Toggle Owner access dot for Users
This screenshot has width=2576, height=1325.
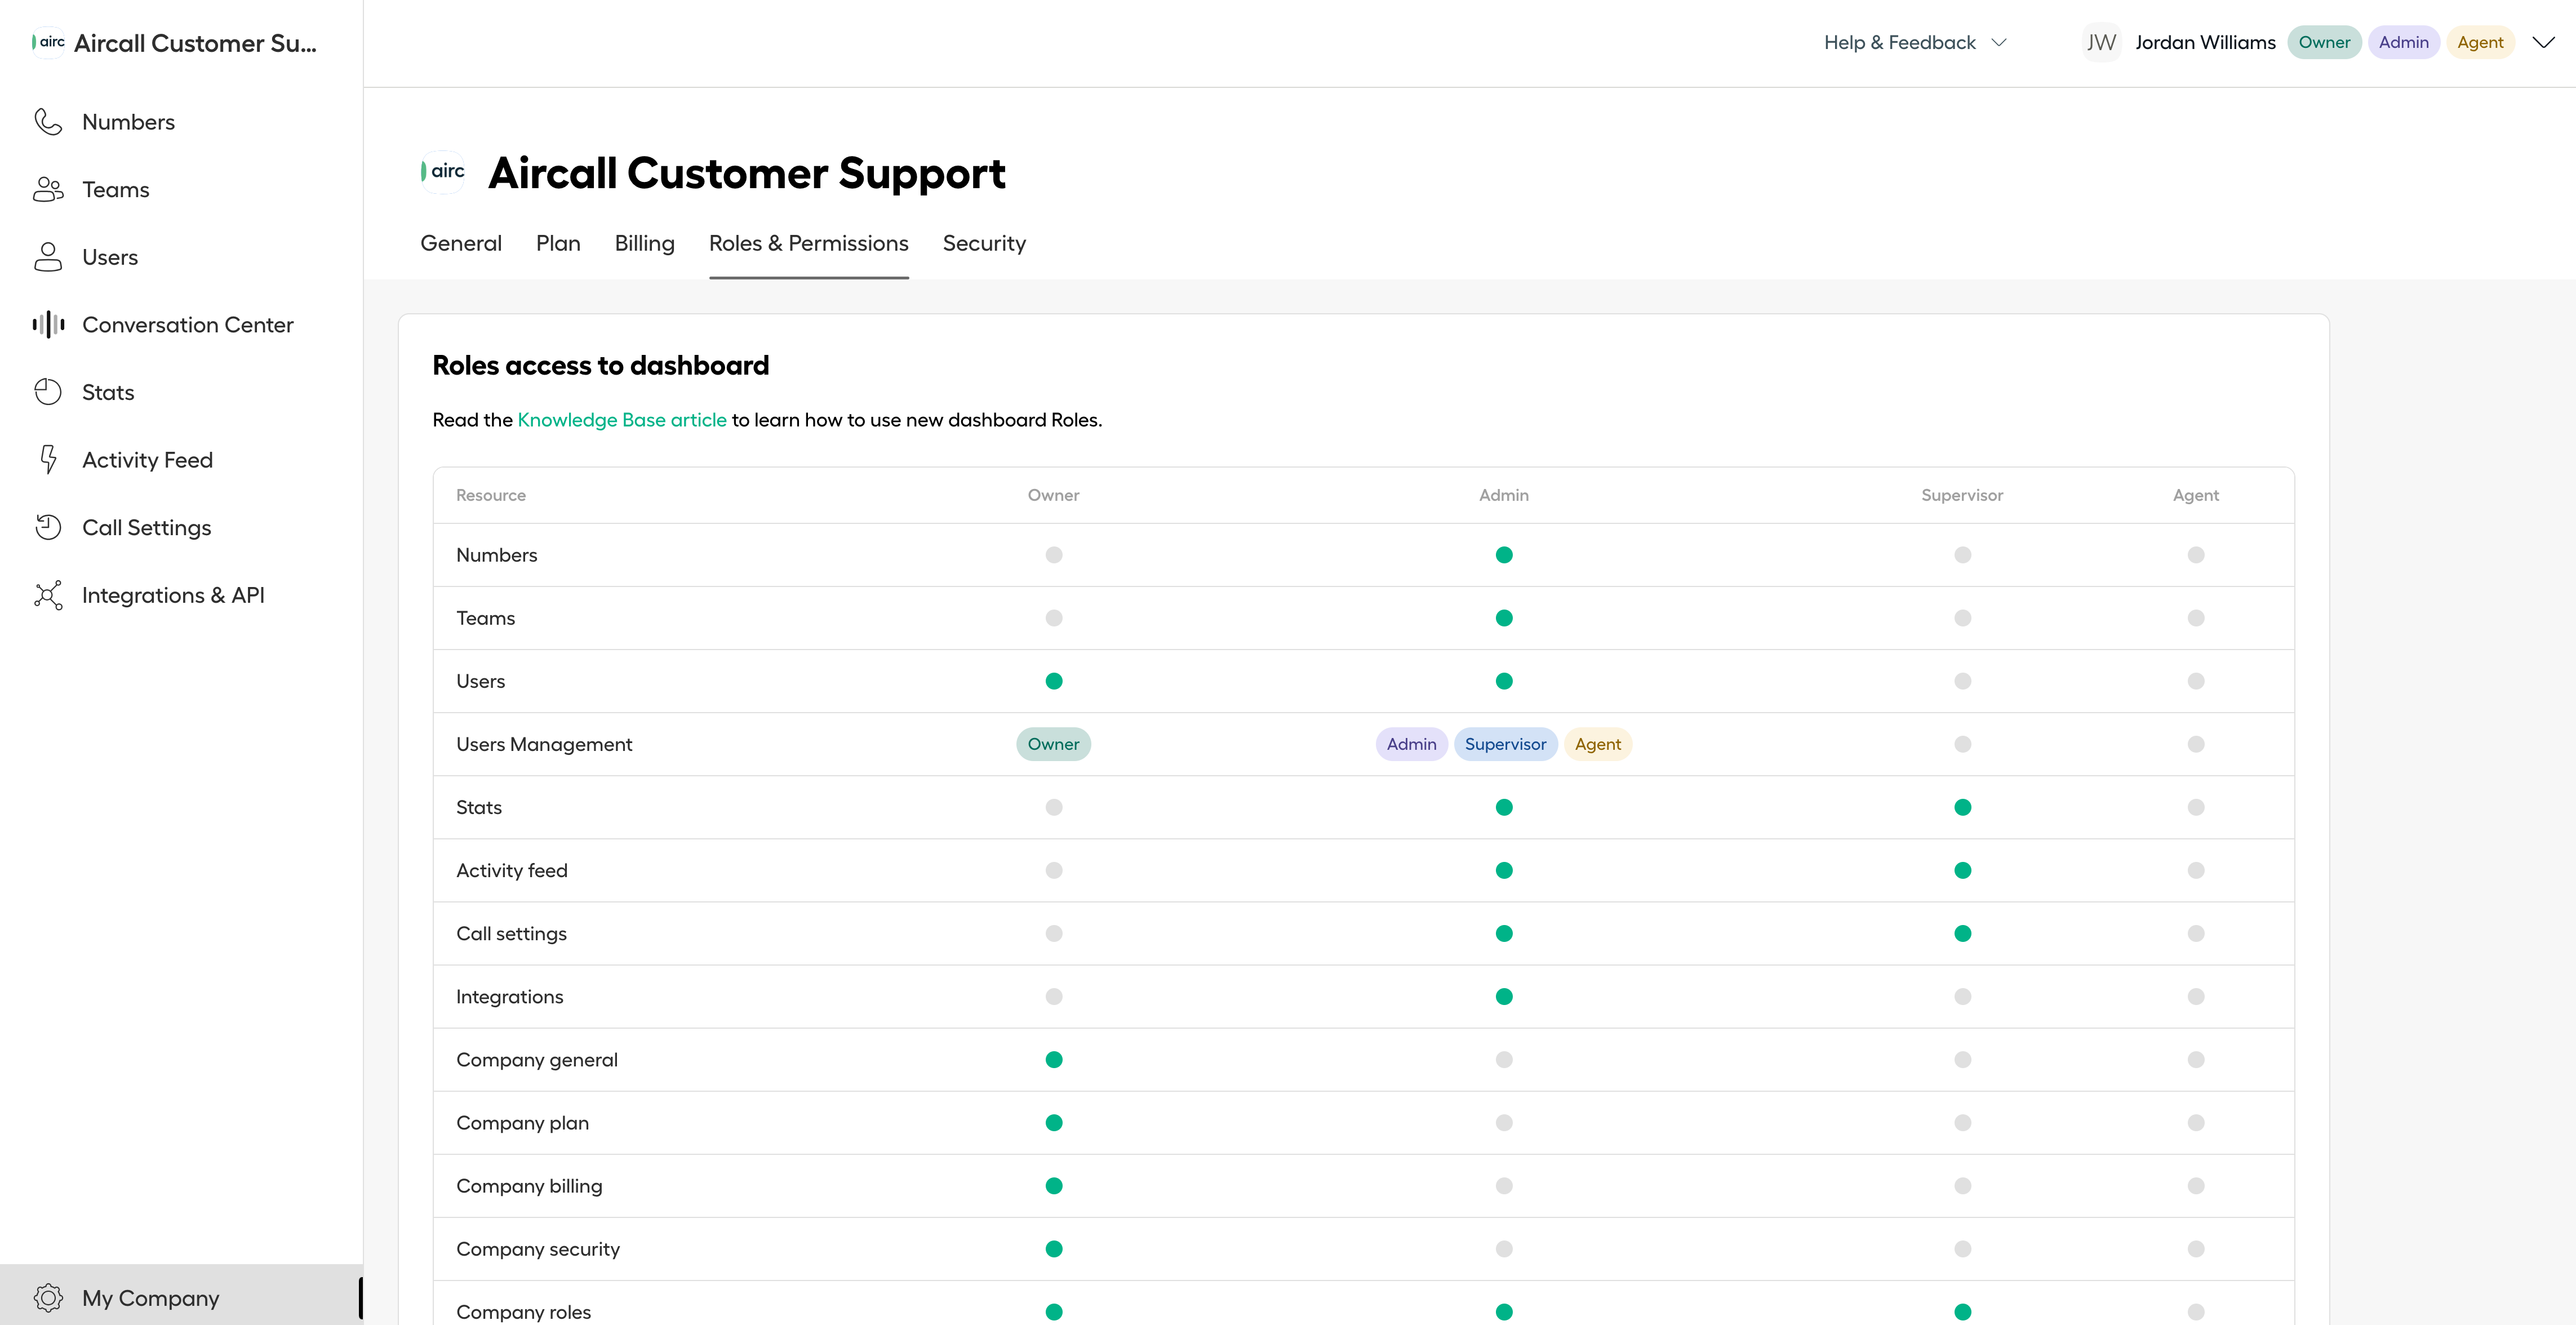coord(1054,681)
